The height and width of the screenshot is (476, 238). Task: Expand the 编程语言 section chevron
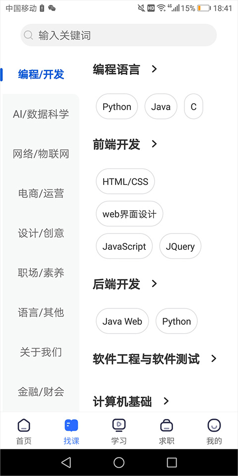(x=154, y=69)
